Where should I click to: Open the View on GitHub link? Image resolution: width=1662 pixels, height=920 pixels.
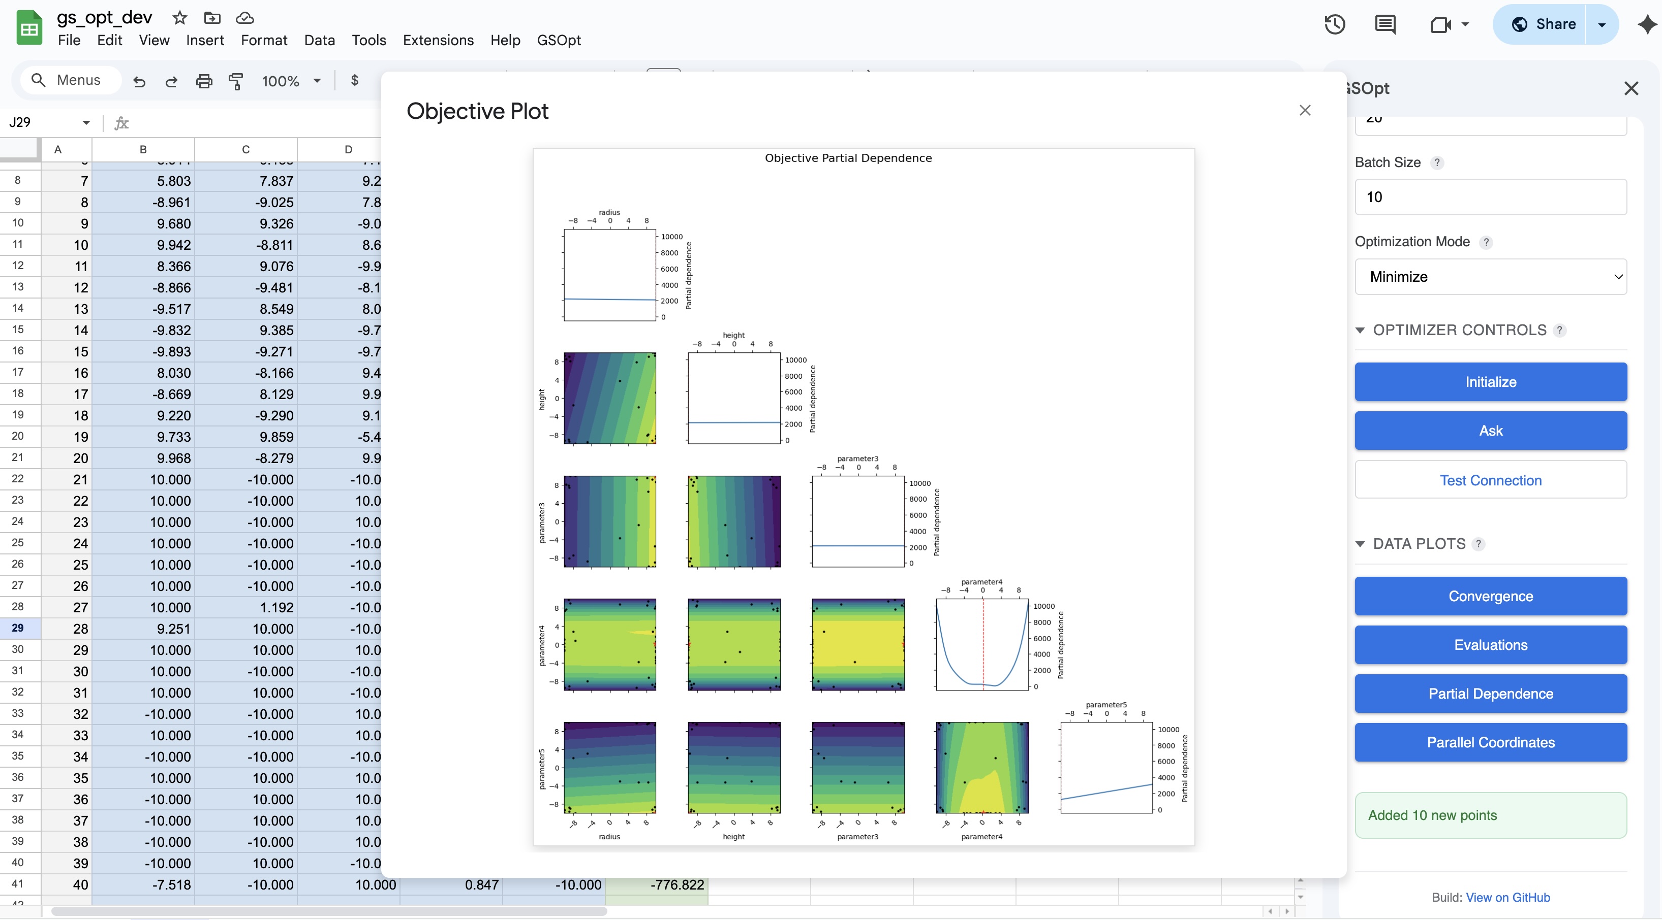[x=1508, y=898]
